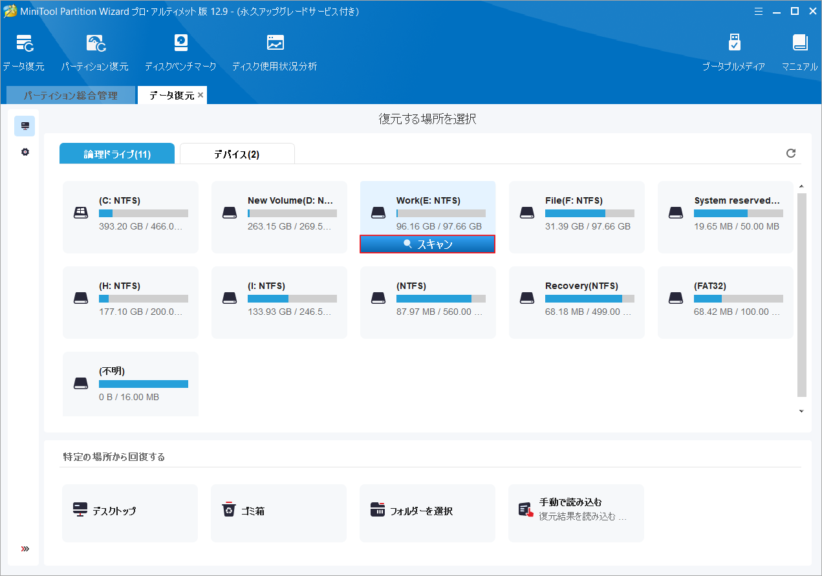Click text "0 B / 16.00 MB"

pos(129,397)
